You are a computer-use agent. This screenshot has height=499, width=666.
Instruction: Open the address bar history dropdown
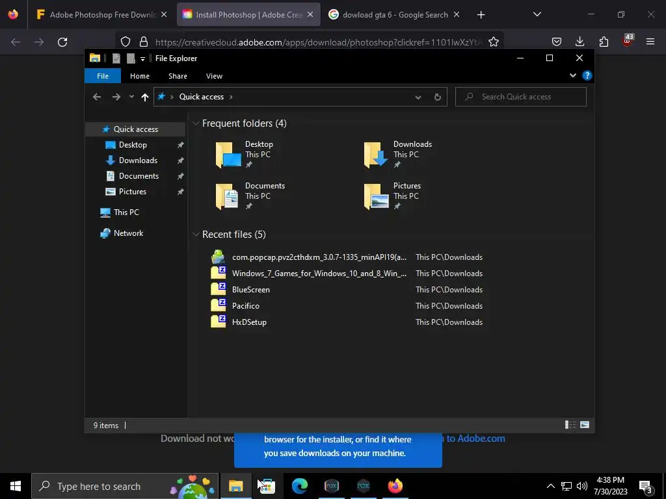(418, 97)
